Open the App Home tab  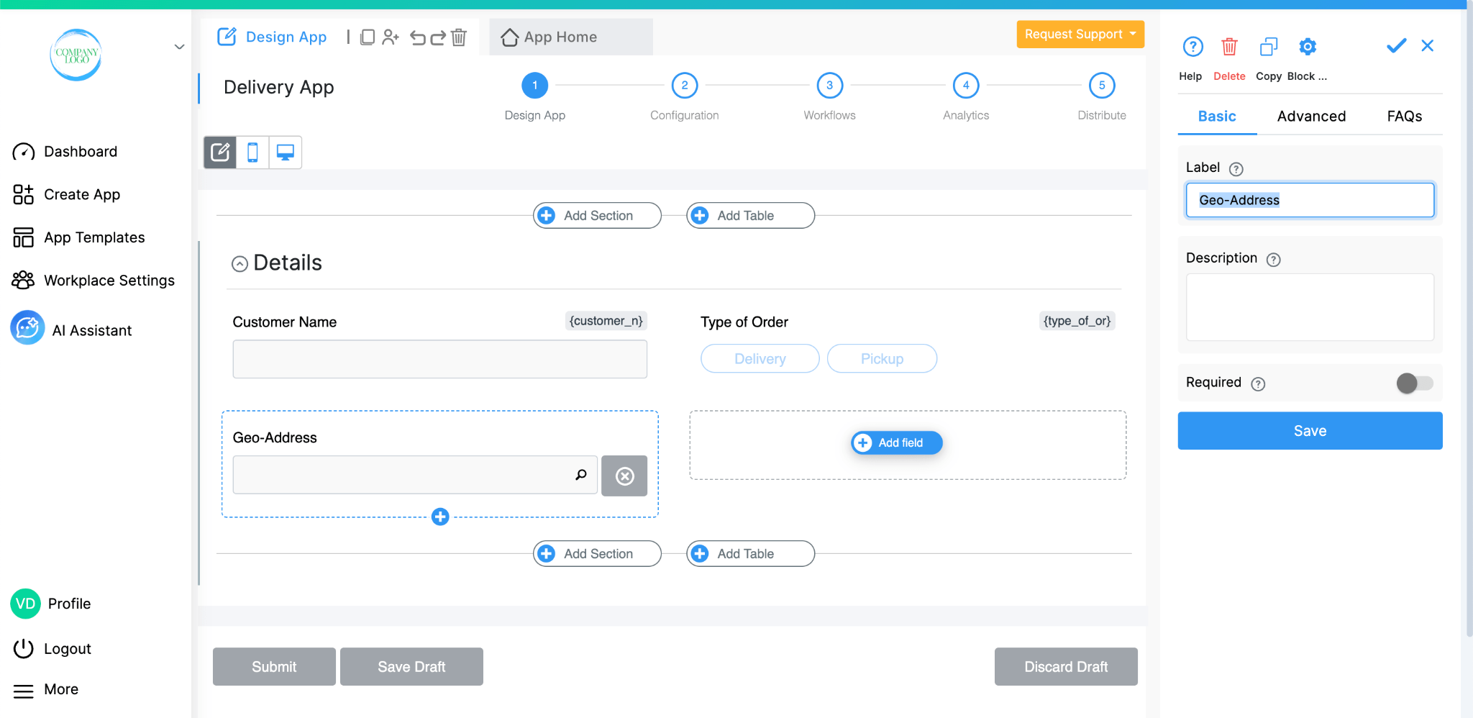tap(571, 37)
